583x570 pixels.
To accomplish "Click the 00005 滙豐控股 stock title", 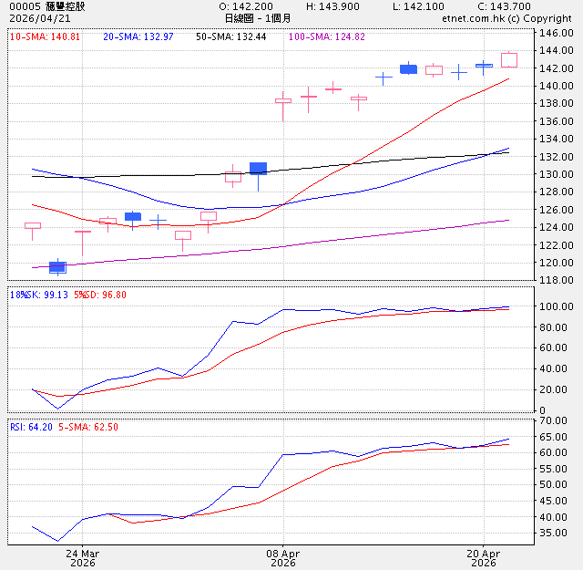I will [46, 6].
